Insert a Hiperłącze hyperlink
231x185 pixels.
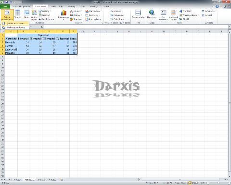tap(152, 14)
